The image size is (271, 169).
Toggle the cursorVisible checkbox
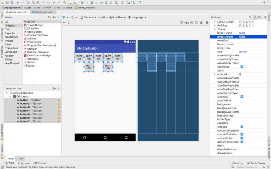coord(242,138)
